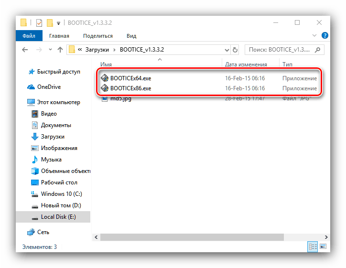Switch to large thumbnails view via the status bar icon
This screenshot has height=268, width=346.
pyautogui.click(x=323, y=247)
